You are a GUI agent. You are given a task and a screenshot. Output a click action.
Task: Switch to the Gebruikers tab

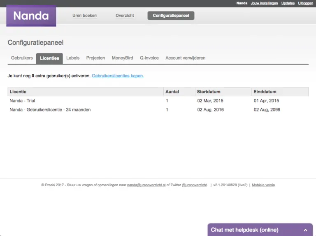pyautogui.click(x=22, y=58)
